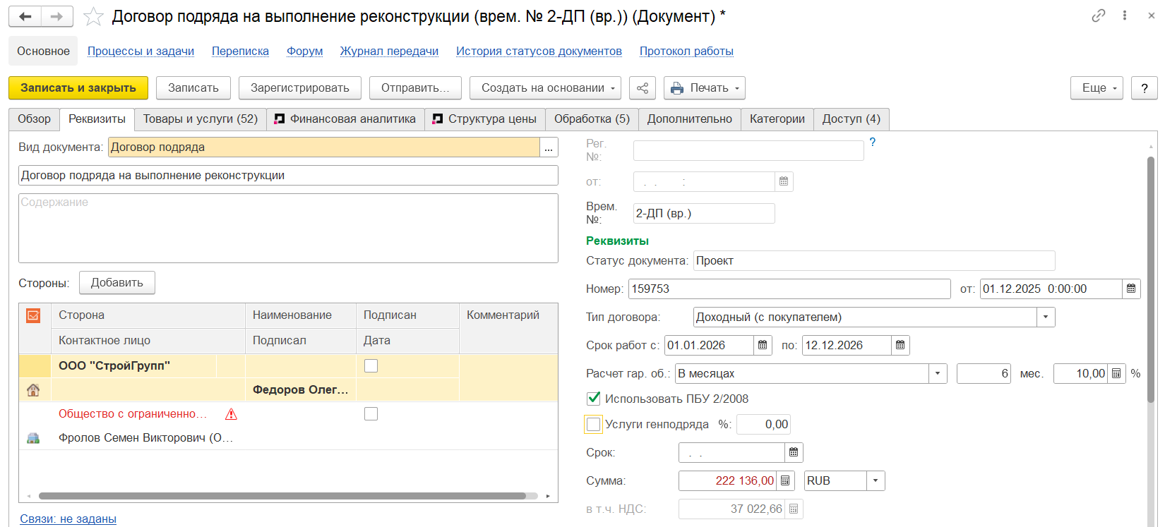Go back with the left arrow
This screenshot has height=527, width=1165.
pos(25,16)
